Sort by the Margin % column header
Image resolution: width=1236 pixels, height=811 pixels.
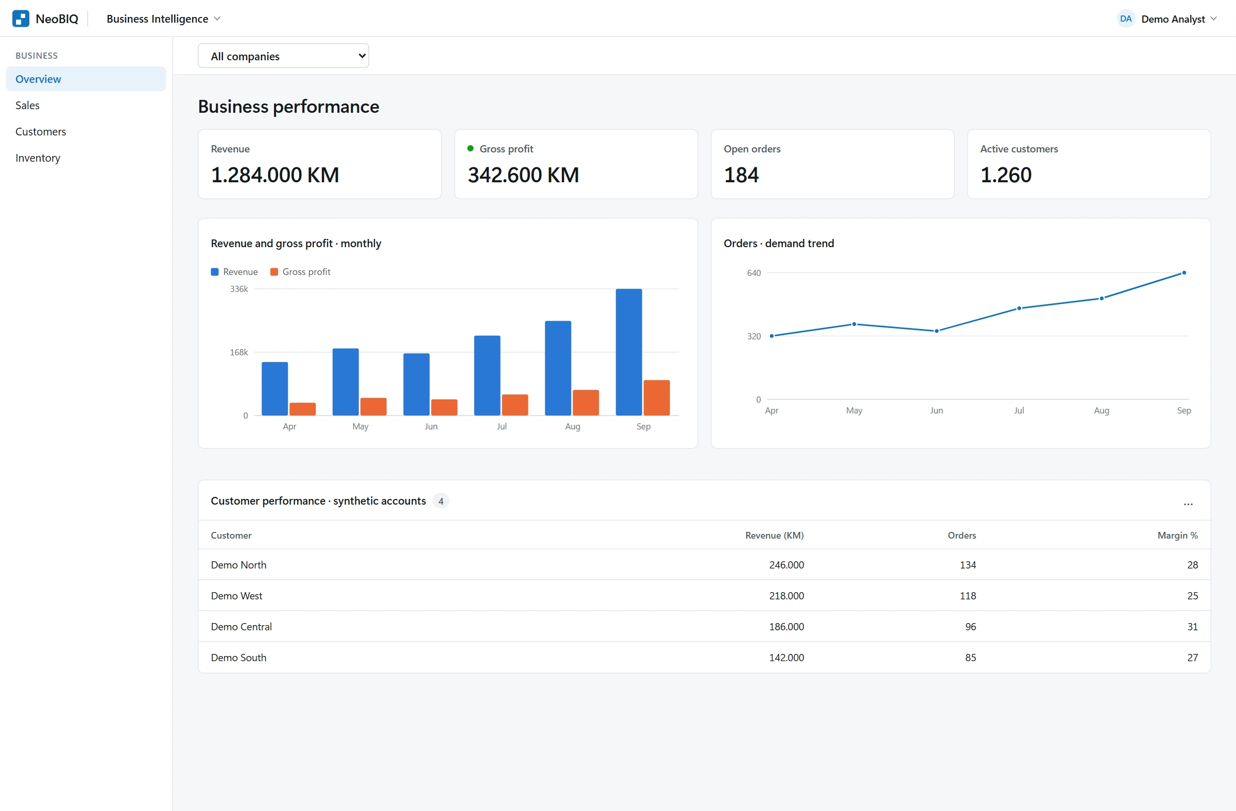click(1177, 536)
